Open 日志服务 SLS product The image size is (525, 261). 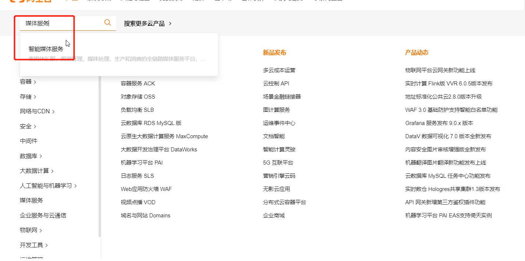pos(137,176)
